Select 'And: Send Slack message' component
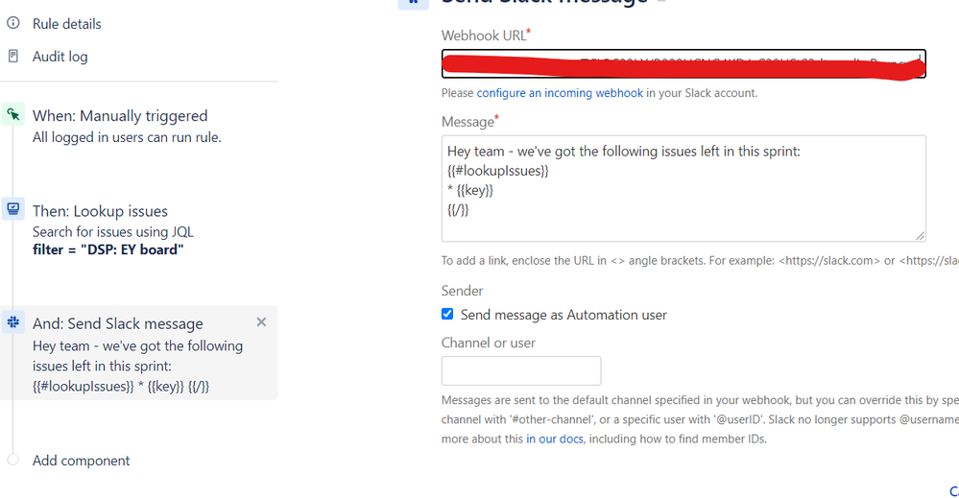The width and height of the screenshot is (959, 498). 139,353
